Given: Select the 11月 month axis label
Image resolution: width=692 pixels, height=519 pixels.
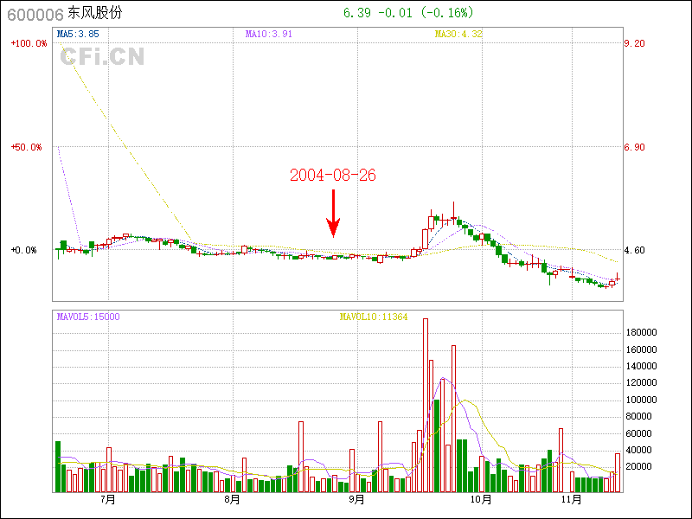Looking at the screenshot, I should pyautogui.click(x=570, y=499).
